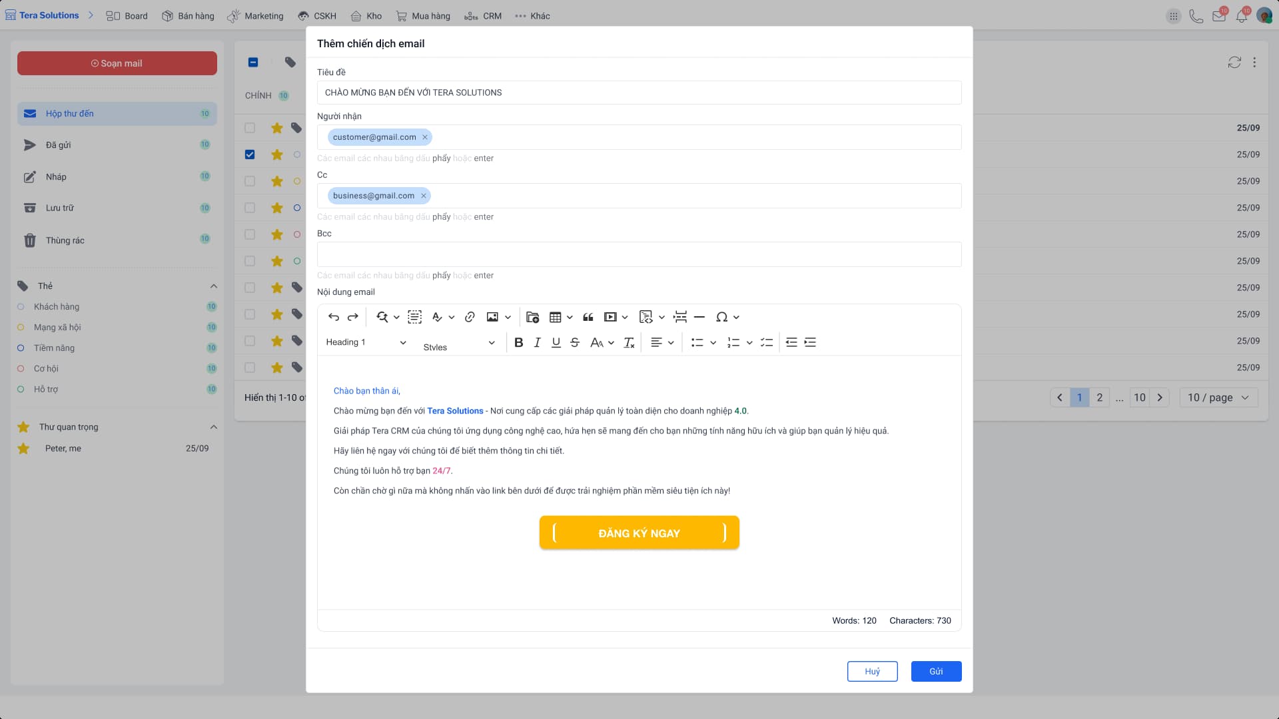The width and height of the screenshot is (1279, 719).
Task: Click the Gửi send button
Action: click(936, 671)
